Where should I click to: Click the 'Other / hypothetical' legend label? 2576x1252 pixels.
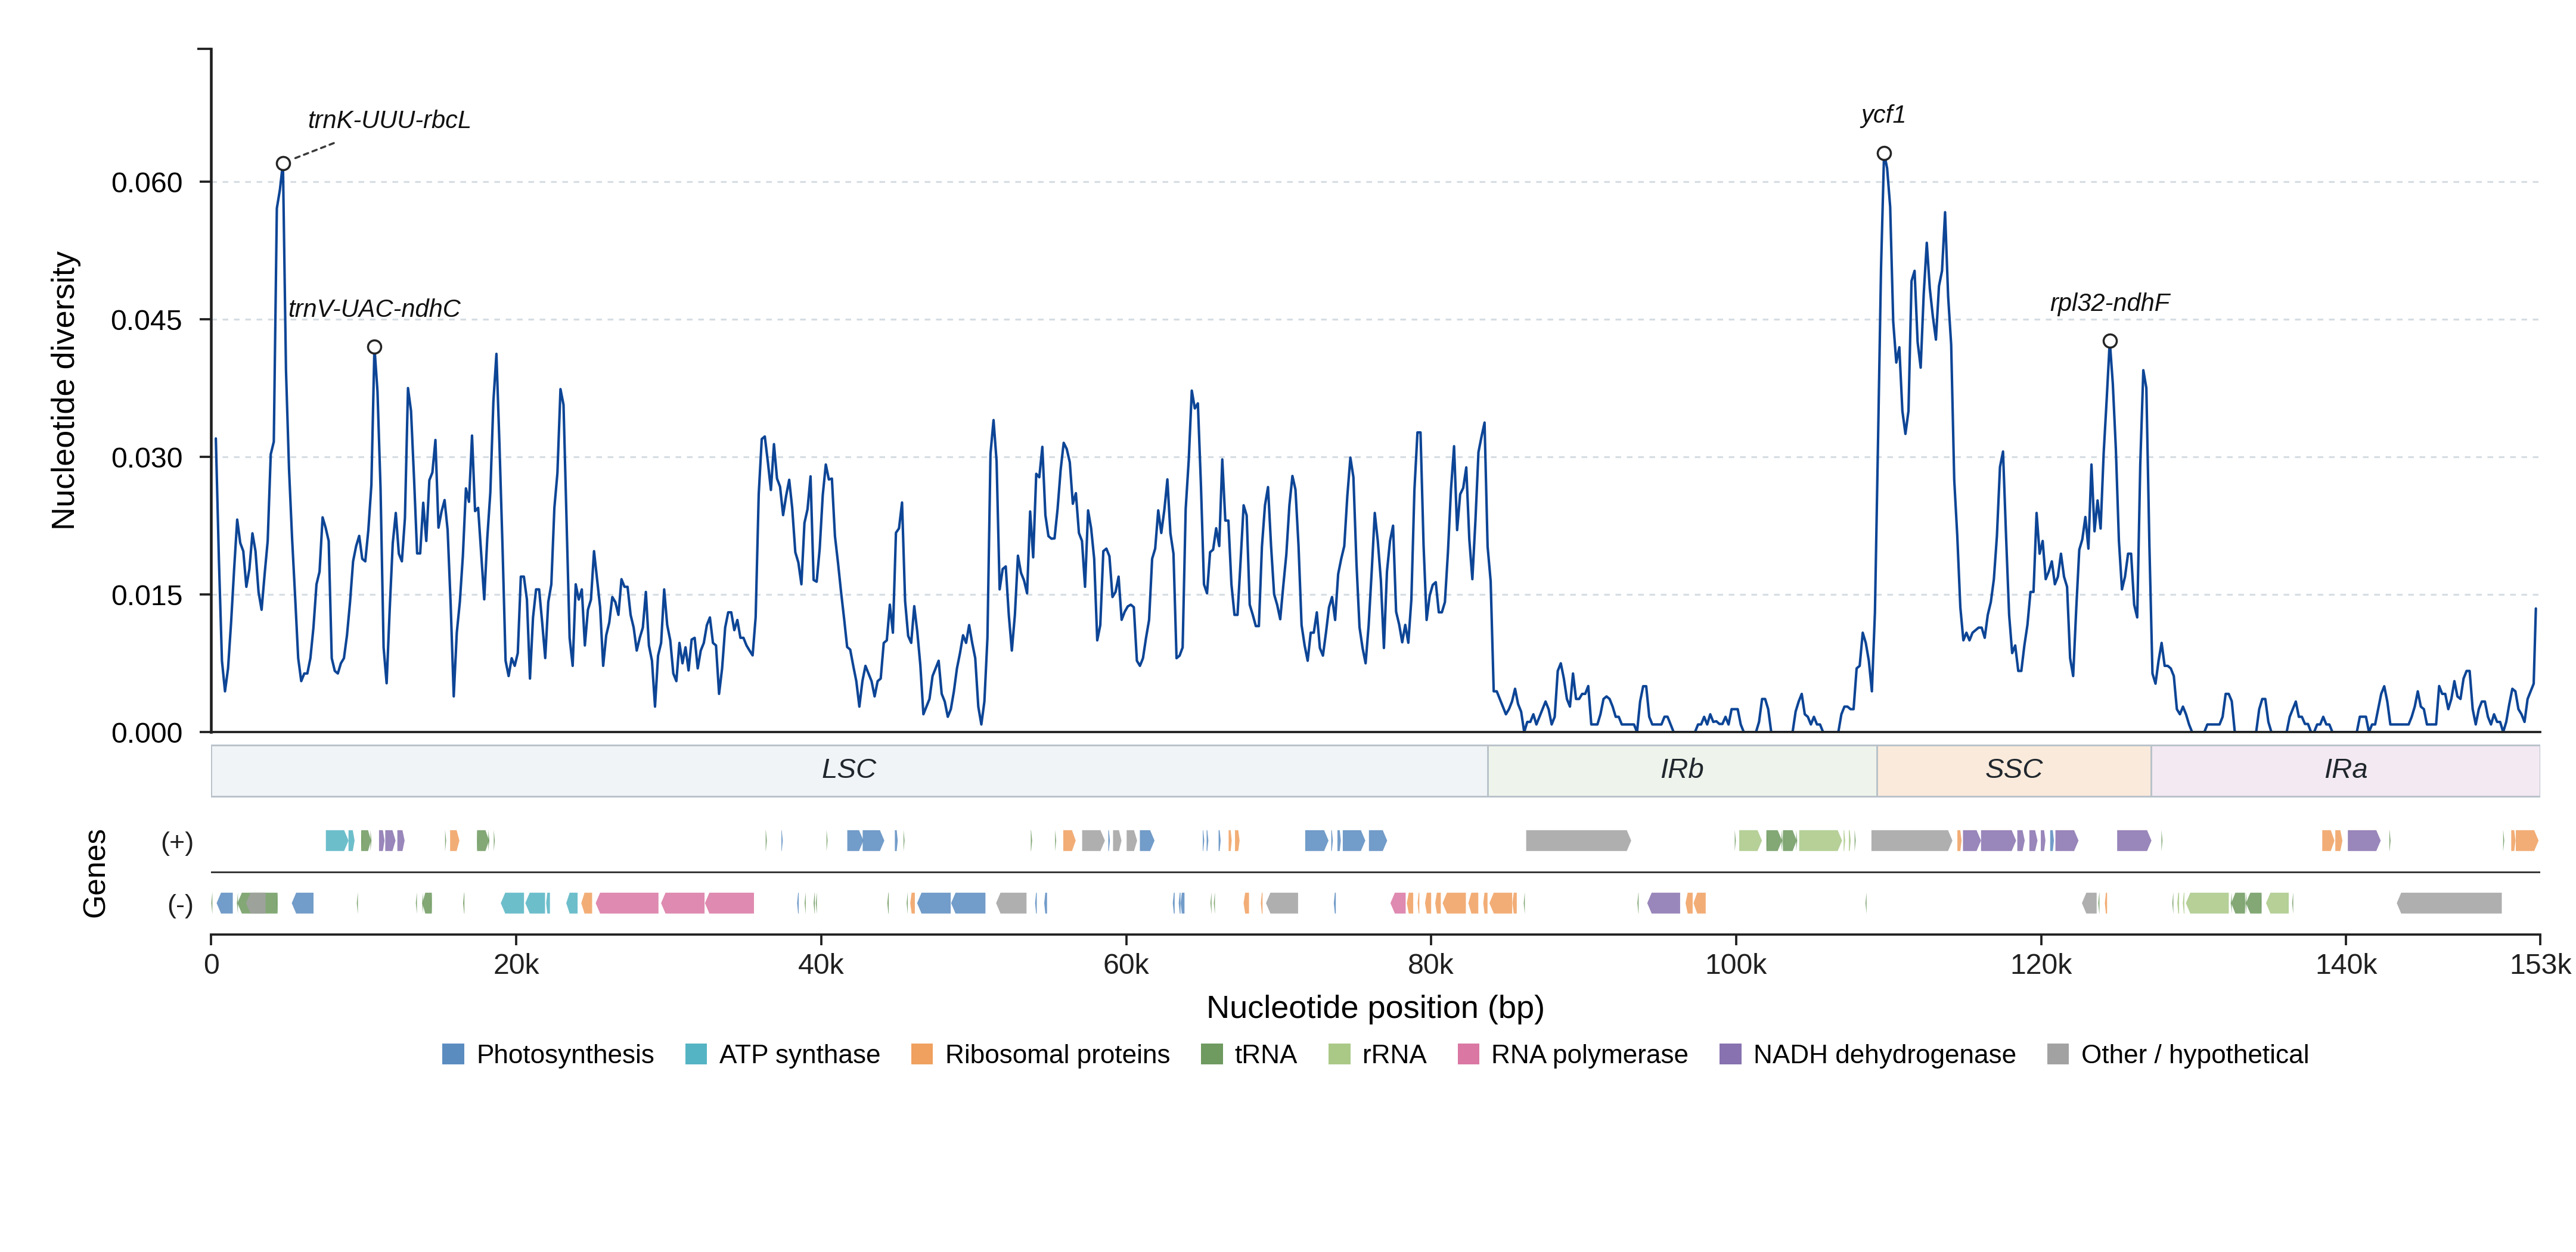coord(2195,1054)
